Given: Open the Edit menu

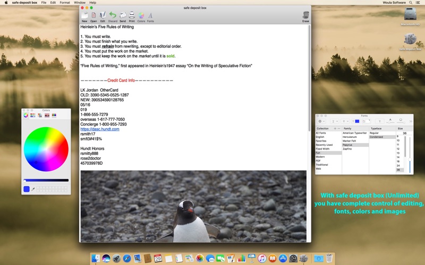Looking at the screenshot, I should point(53,3).
